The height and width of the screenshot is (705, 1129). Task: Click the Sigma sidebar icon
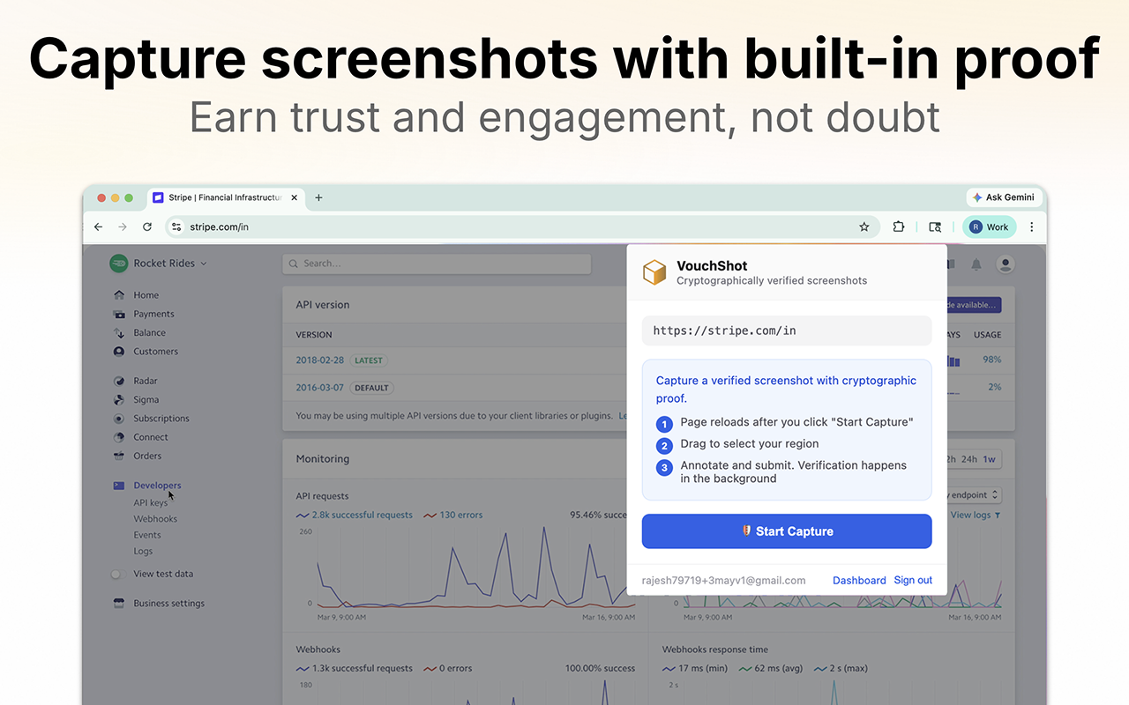click(x=119, y=399)
